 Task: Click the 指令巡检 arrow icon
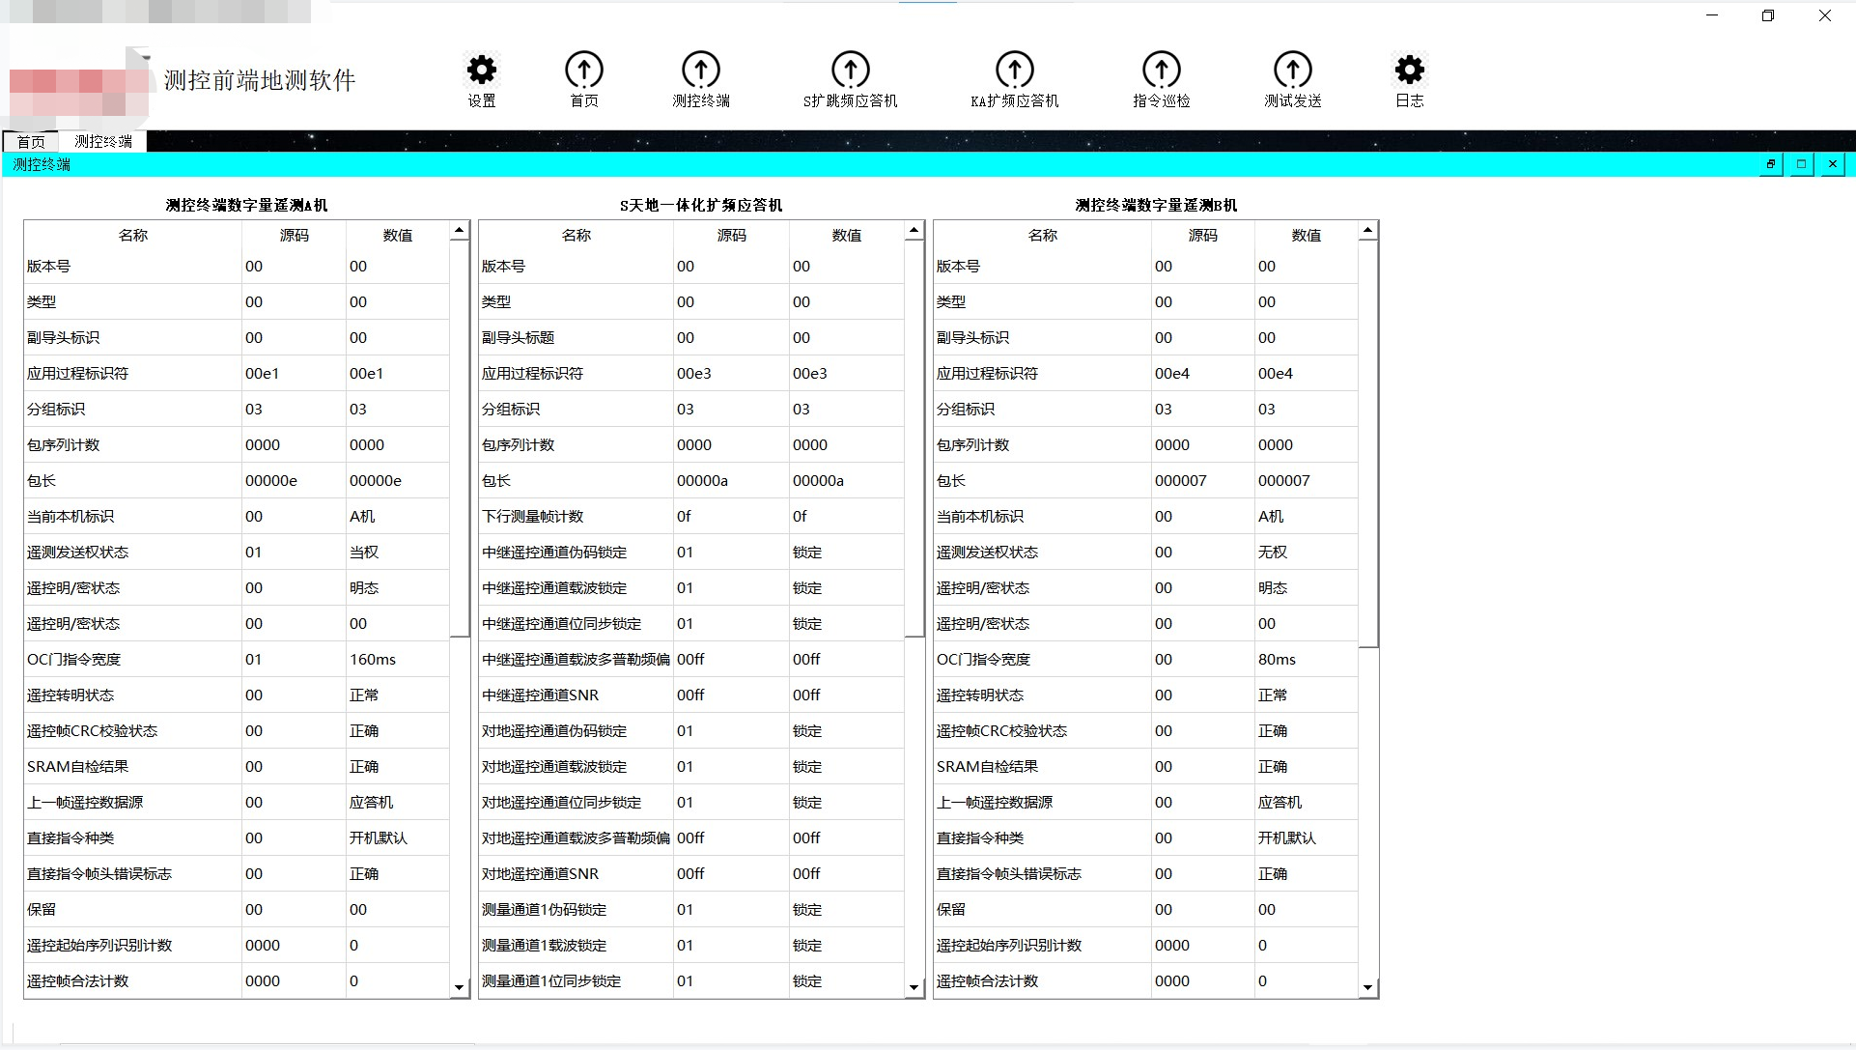tap(1161, 71)
